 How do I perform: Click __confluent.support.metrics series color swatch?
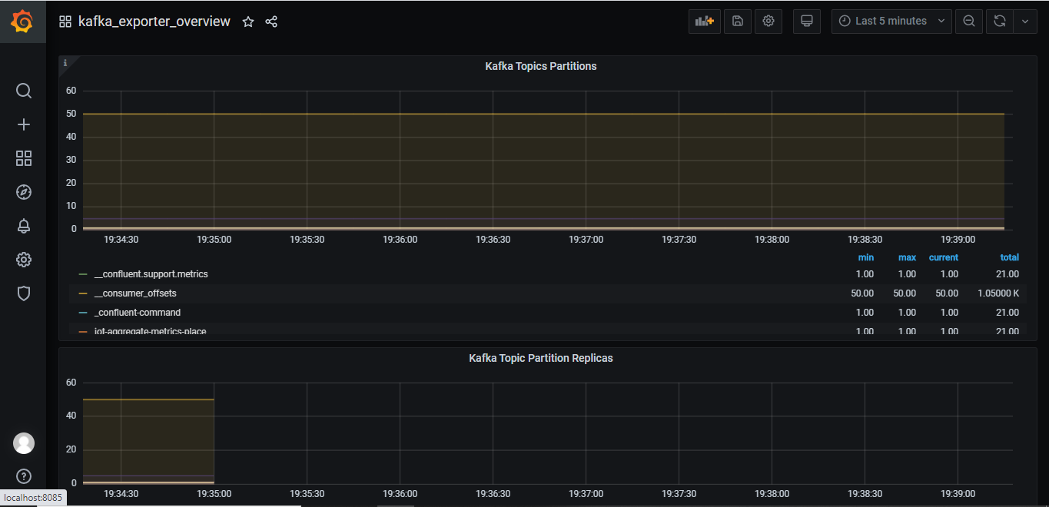pyautogui.click(x=83, y=274)
